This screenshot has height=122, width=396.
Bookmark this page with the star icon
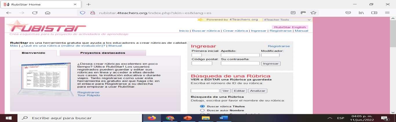313,13
